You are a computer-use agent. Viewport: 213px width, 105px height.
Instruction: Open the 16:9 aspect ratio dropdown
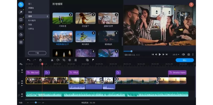[176, 55]
